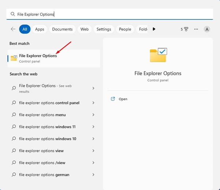Click inside the search text field

click(110, 14)
